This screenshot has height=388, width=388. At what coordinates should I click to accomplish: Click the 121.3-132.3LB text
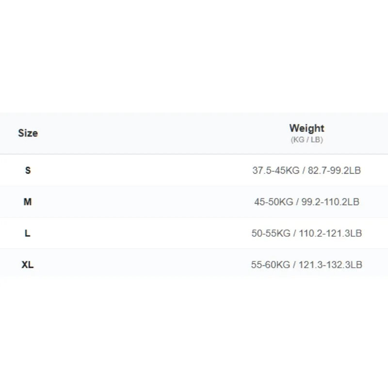click(330, 264)
